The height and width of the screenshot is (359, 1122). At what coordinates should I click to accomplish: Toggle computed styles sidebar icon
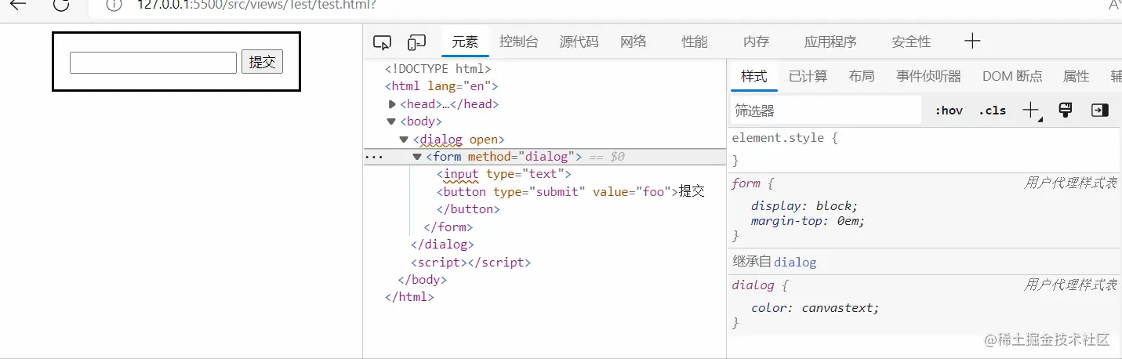click(x=1100, y=111)
